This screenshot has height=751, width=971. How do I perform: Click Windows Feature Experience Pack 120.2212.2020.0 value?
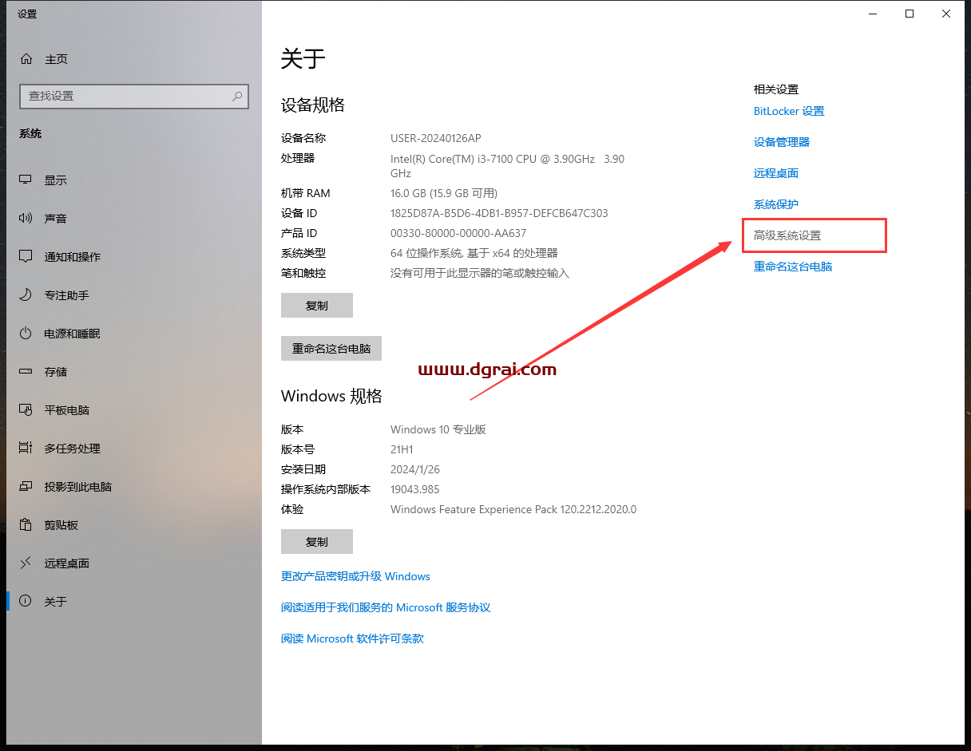513,509
